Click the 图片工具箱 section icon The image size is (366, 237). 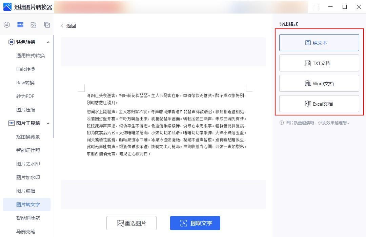11,123
